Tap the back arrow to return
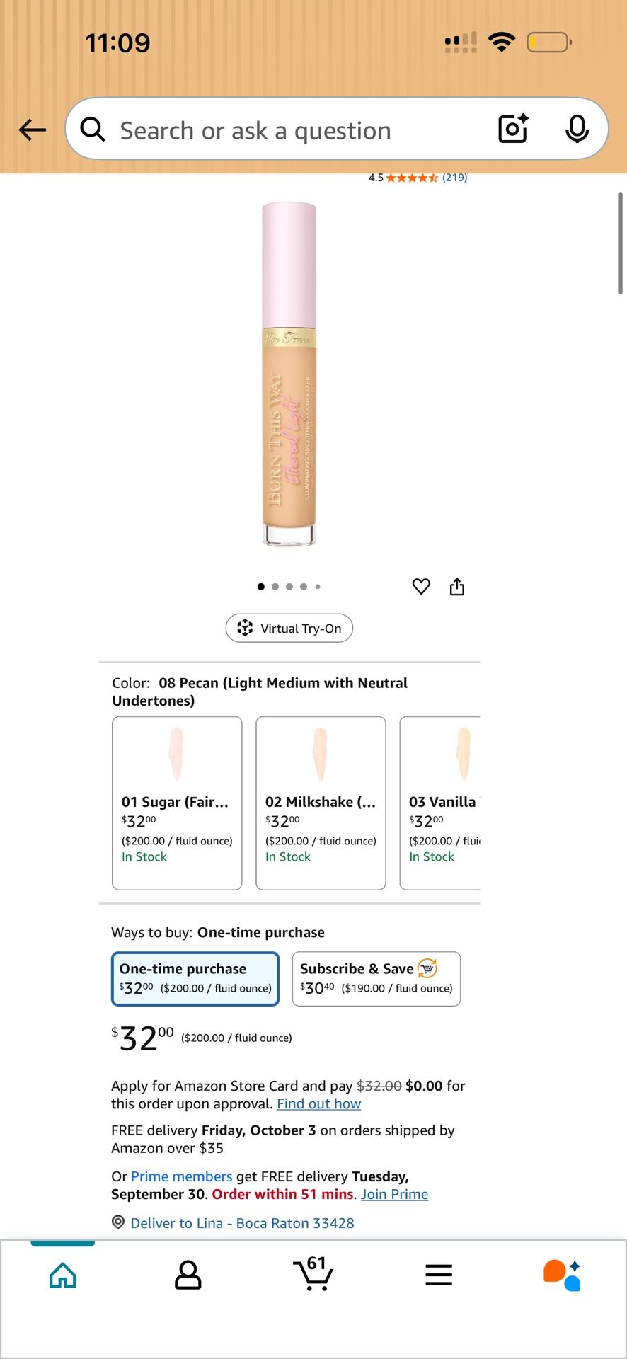This screenshot has height=1359, width=627. tap(31, 130)
